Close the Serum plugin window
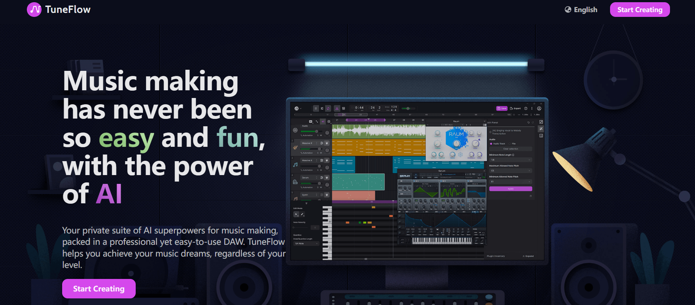 point(484,171)
